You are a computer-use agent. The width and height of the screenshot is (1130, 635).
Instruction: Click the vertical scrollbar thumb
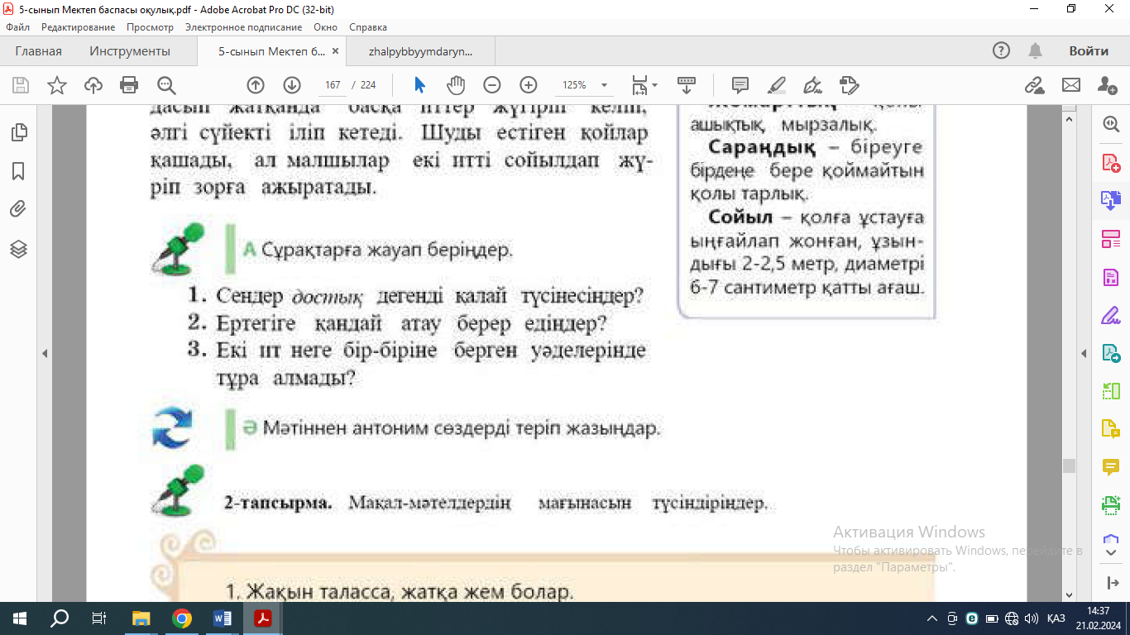click(1069, 466)
